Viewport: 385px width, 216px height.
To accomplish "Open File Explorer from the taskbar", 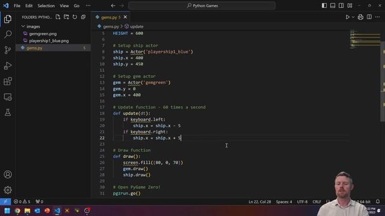I will point(27,211).
